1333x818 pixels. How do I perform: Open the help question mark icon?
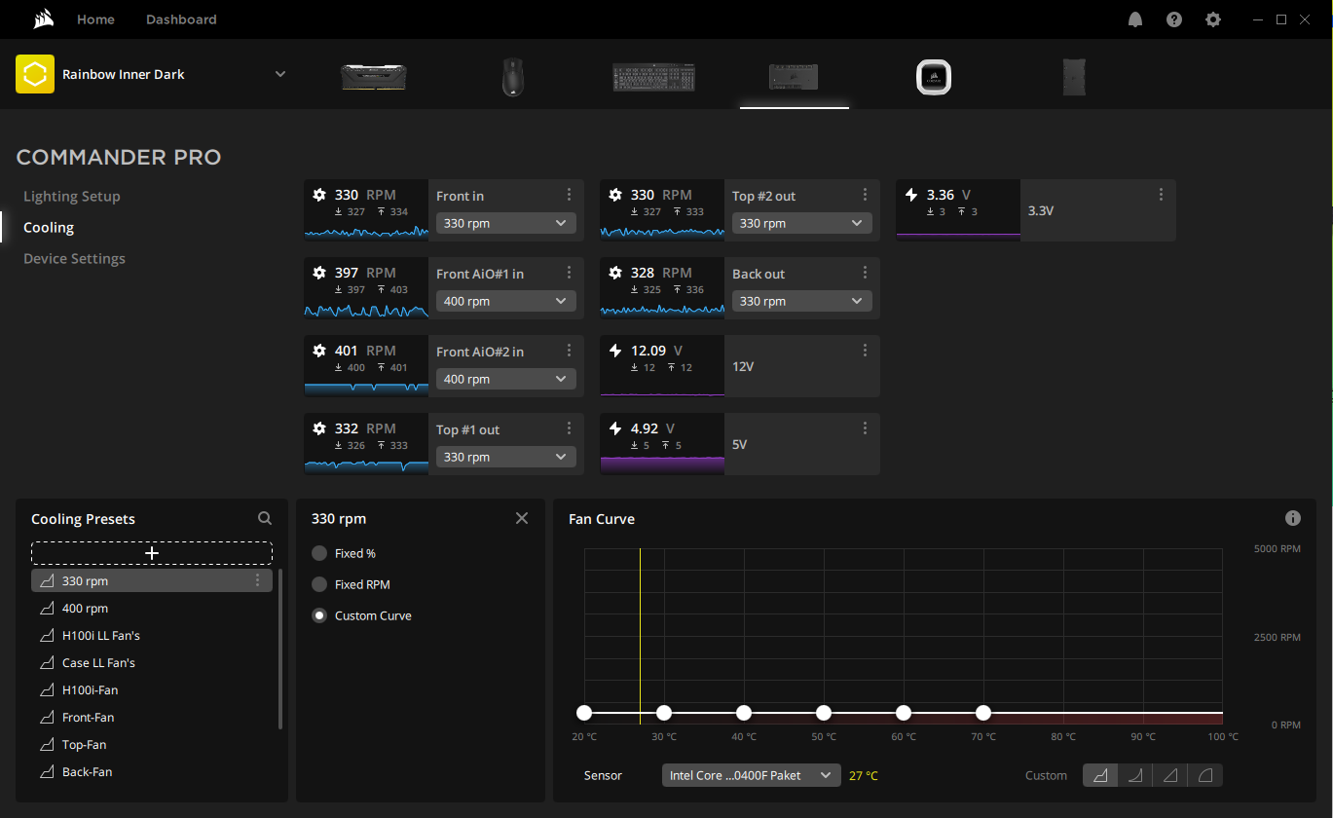coord(1174,19)
